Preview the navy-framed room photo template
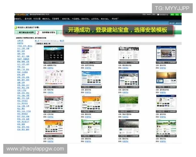The width and height of the screenshot is (196, 157). [161, 62]
